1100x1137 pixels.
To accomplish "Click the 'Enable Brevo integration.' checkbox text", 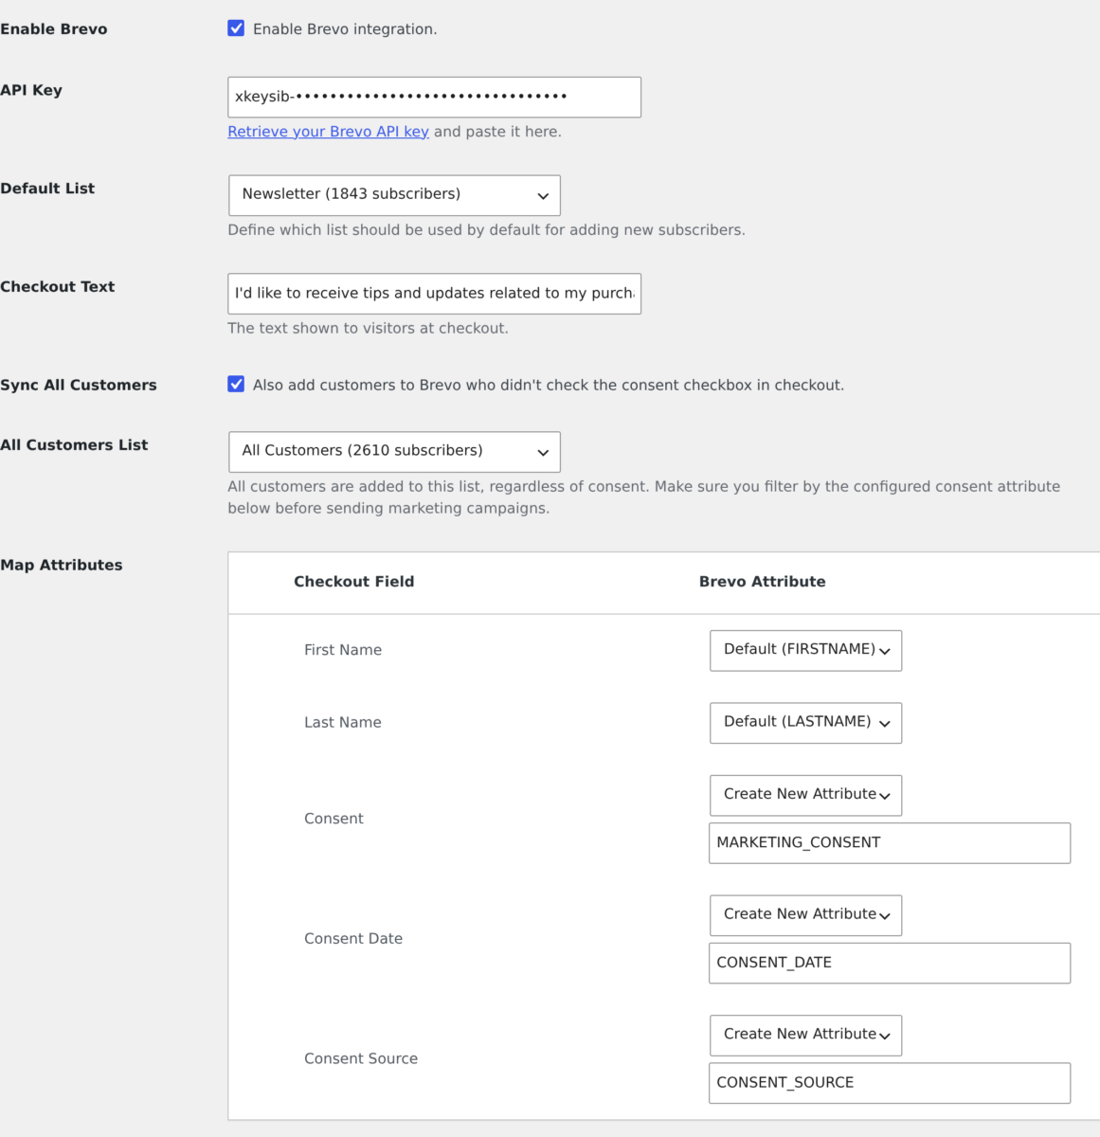I will tap(345, 29).
